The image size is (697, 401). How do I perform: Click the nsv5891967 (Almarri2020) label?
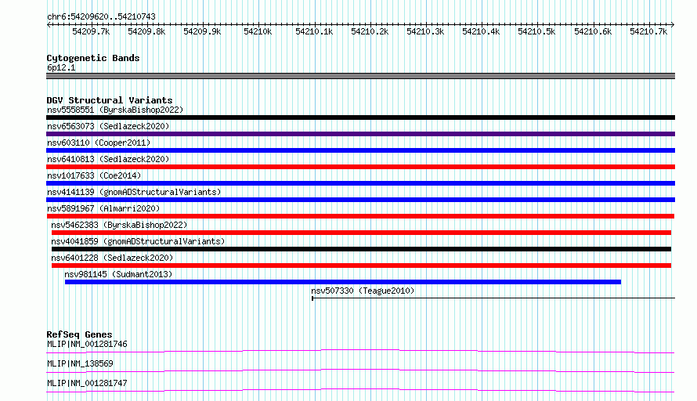click(103, 208)
